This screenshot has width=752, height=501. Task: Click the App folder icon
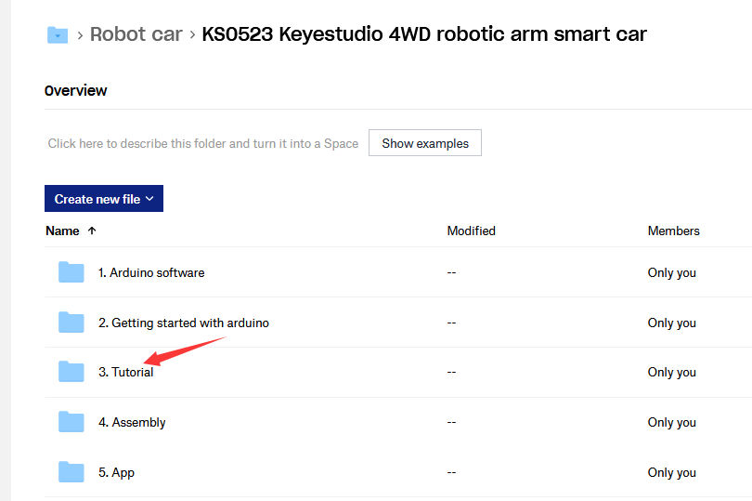pos(71,472)
